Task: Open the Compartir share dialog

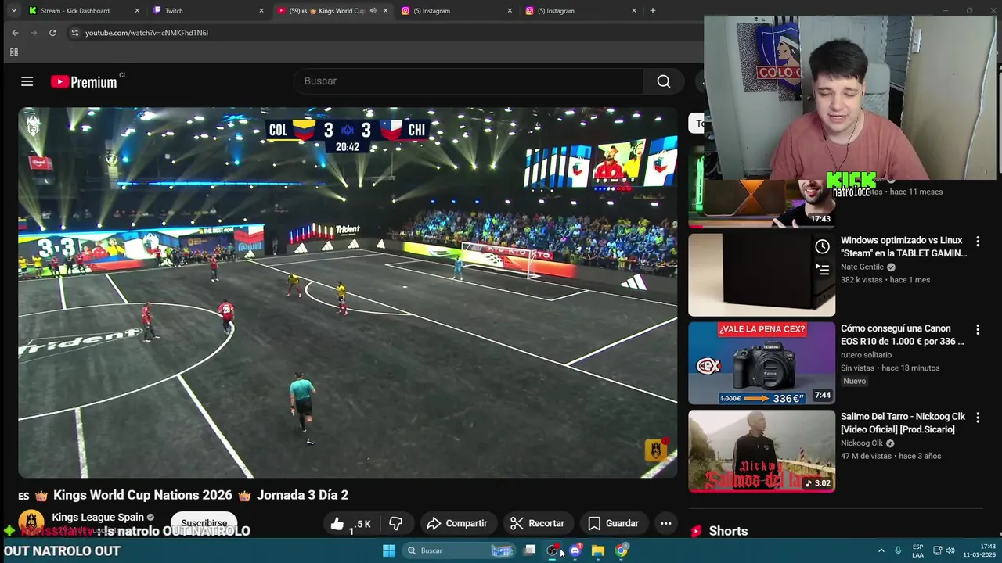Action: [x=457, y=524]
